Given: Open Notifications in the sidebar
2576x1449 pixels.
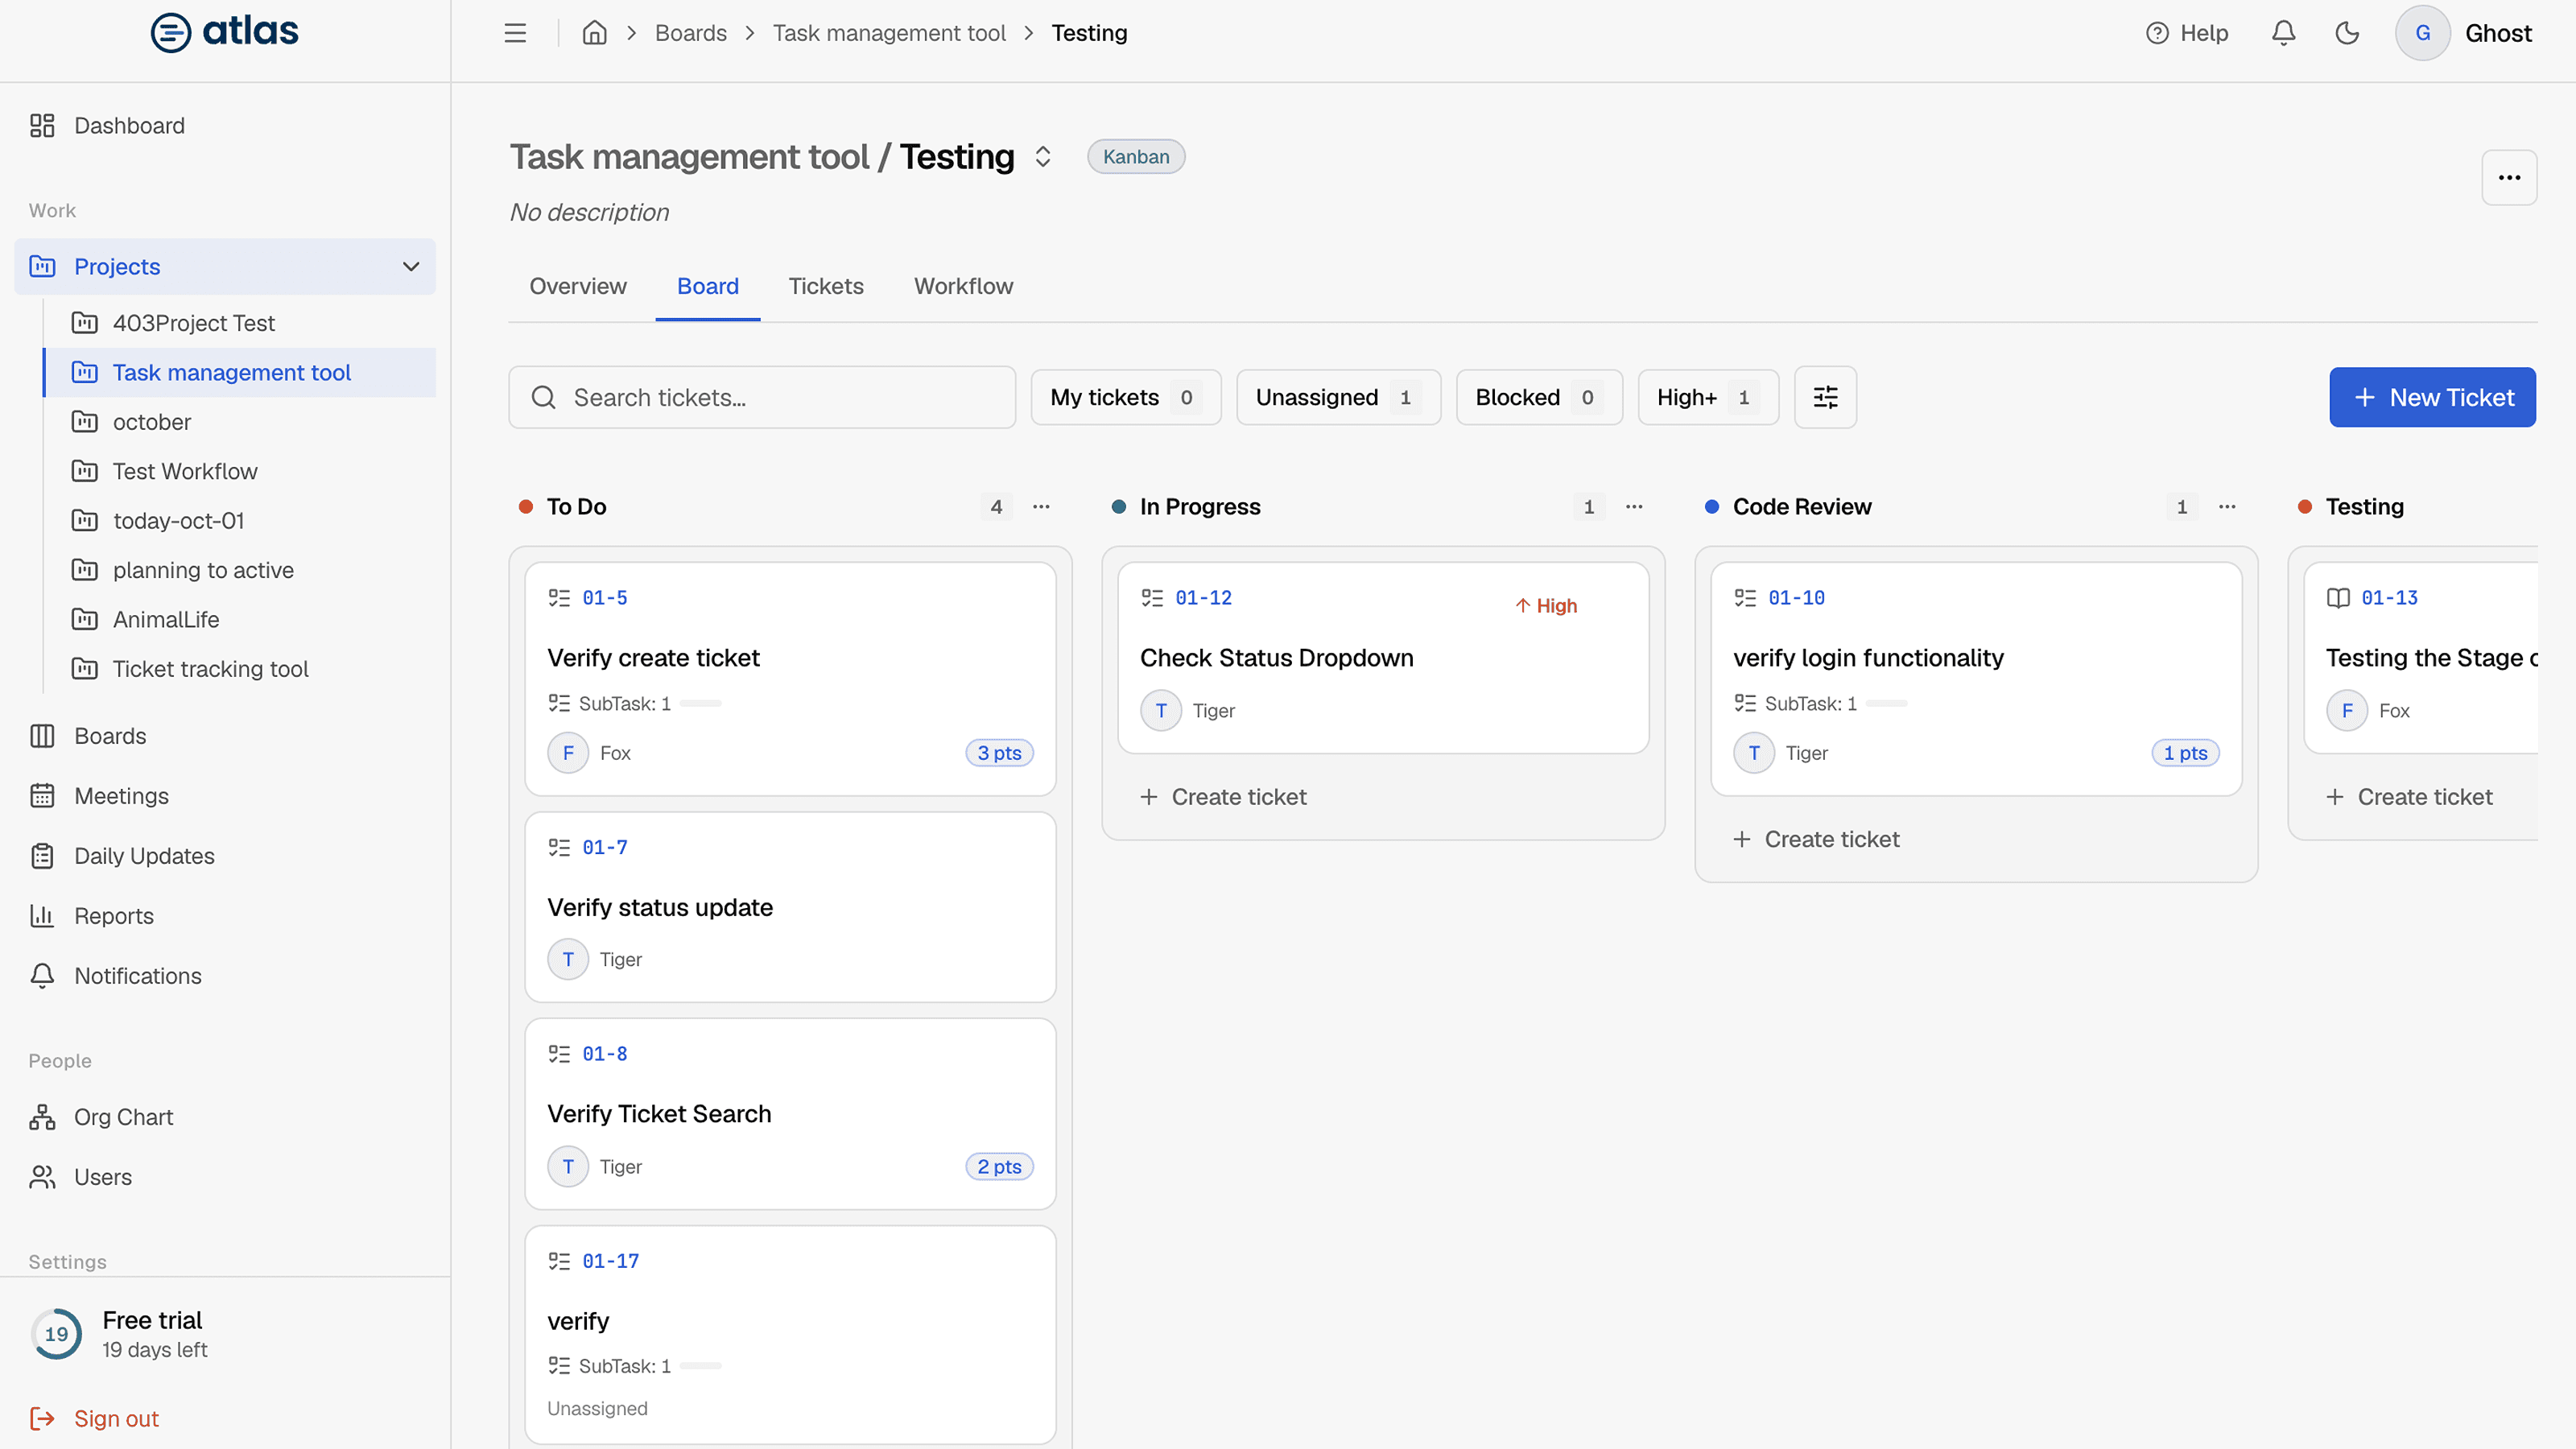Looking at the screenshot, I should click(x=225, y=976).
